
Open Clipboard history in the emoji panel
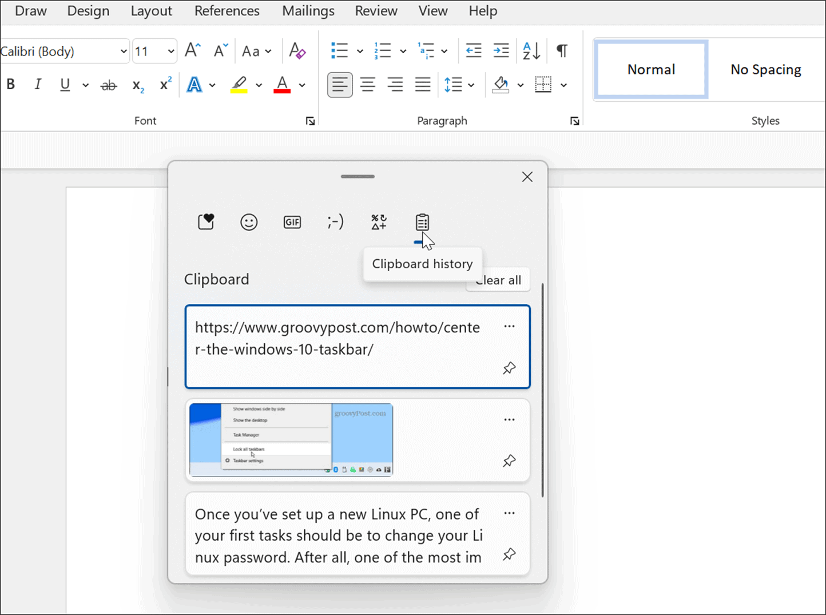click(x=422, y=223)
